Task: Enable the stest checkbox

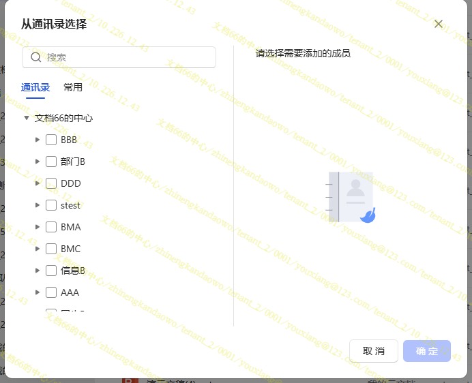Action: (x=51, y=205)
